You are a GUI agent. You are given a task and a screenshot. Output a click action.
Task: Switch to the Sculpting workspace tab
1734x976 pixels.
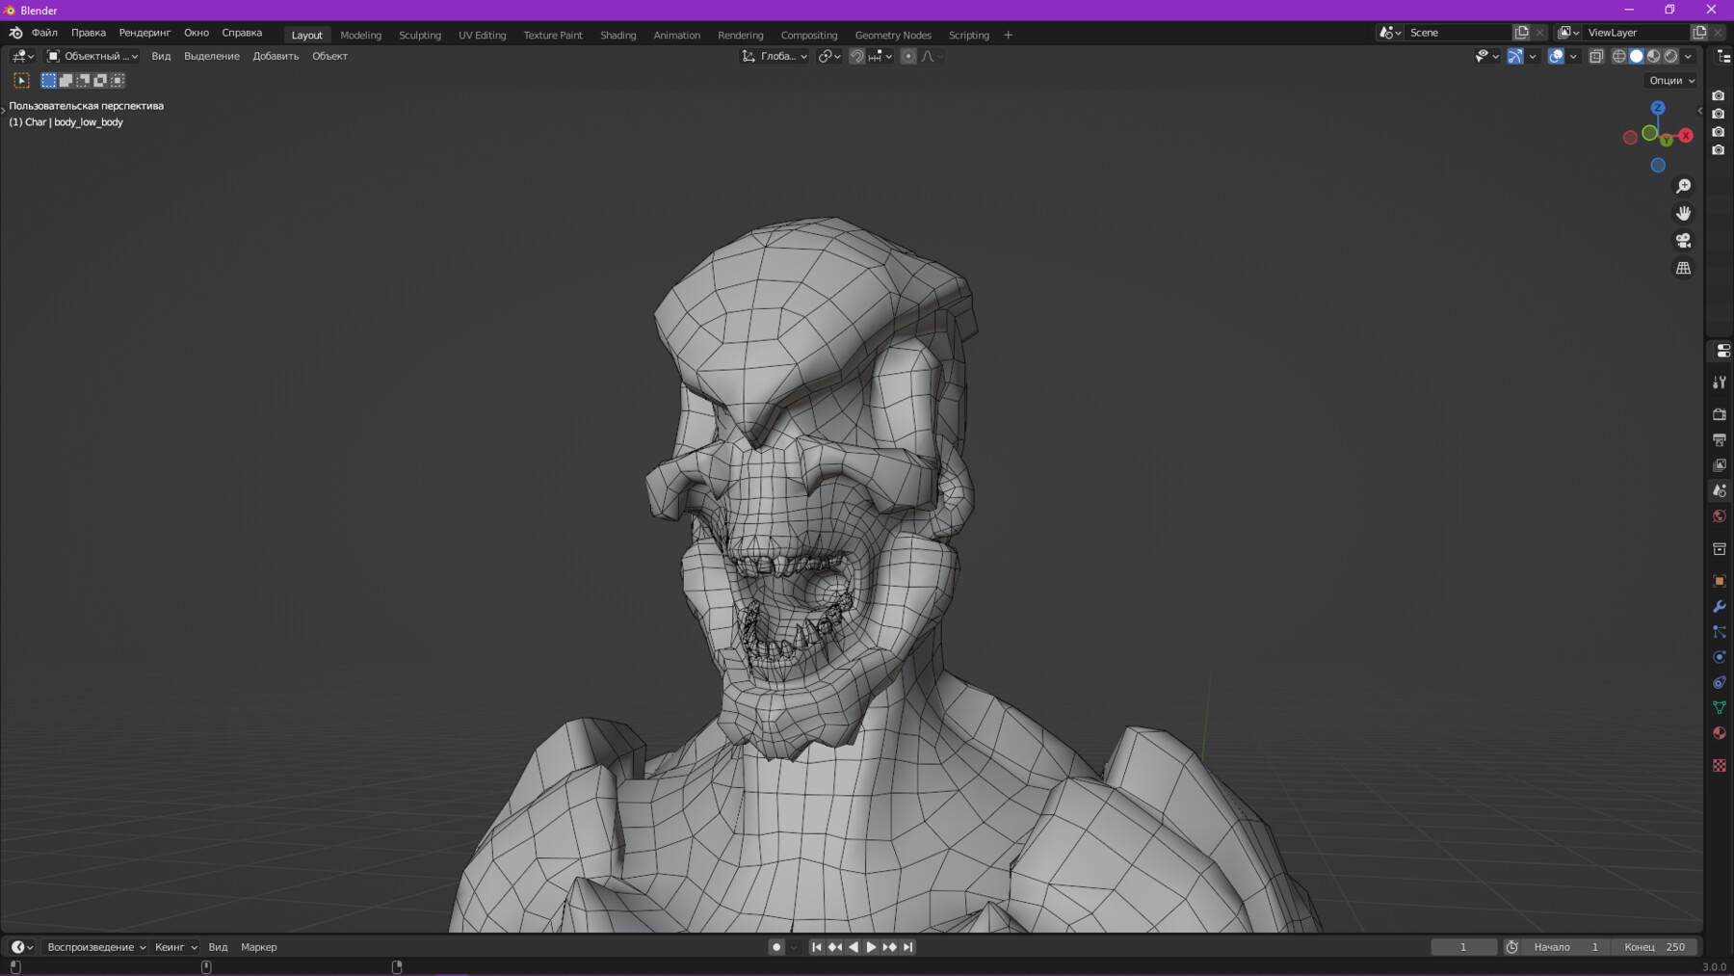coord(420,35)
